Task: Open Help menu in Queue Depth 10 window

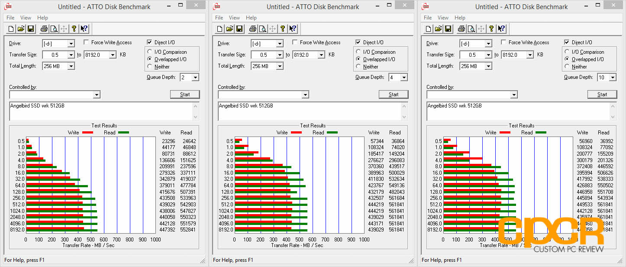Action: [x=460, y=18]
